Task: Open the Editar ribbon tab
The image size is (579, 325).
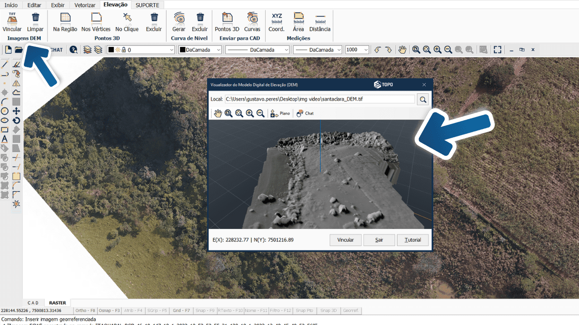Action: (34, 5)
